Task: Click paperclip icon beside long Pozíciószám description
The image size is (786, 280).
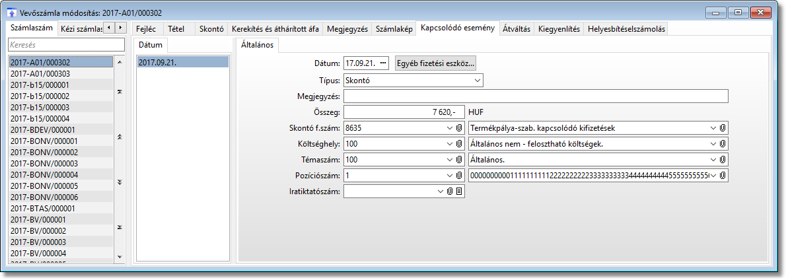Action: [x=723, y=176]
